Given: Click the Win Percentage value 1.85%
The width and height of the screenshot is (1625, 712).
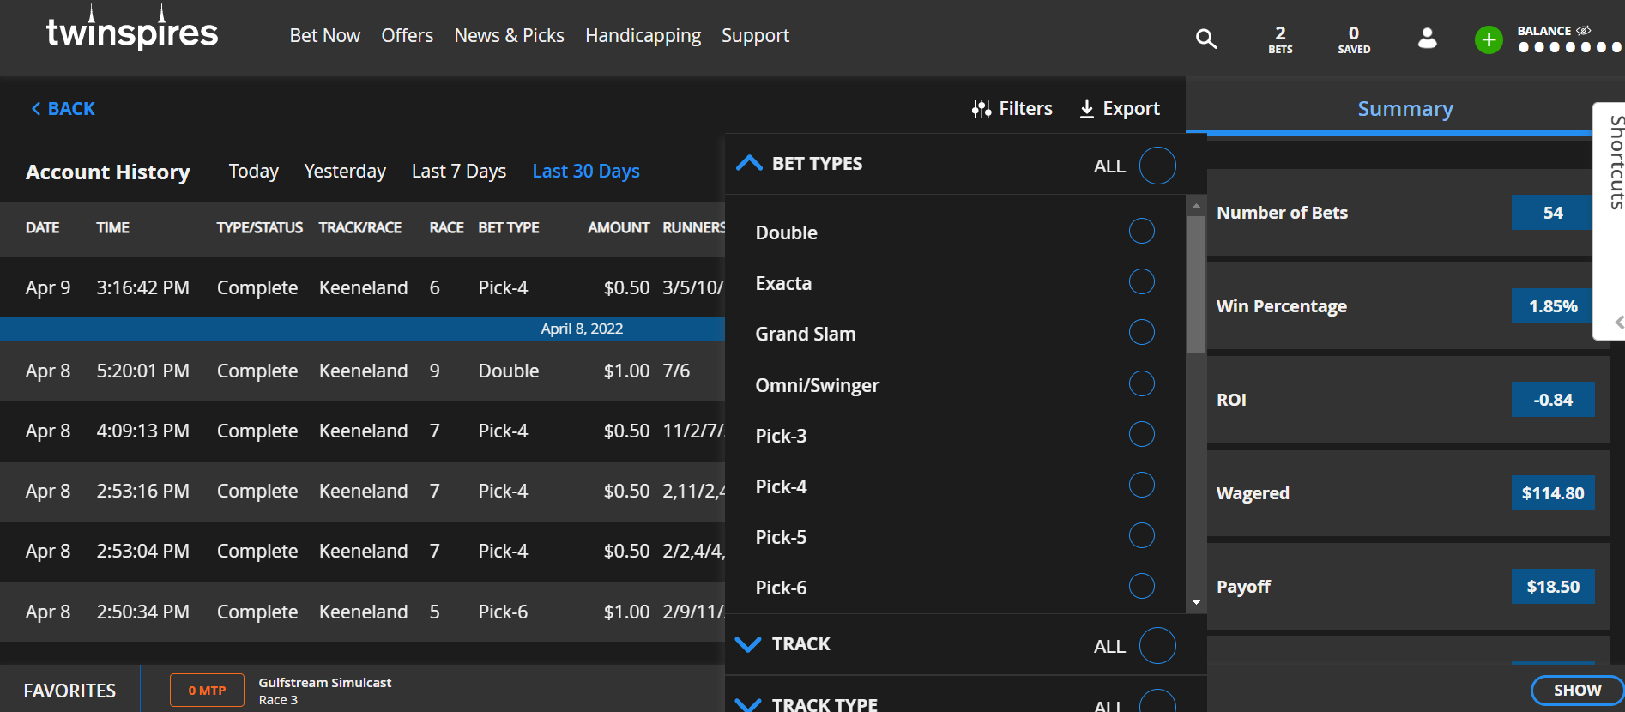Looking at the screenshot, I should coord(1552,305).
